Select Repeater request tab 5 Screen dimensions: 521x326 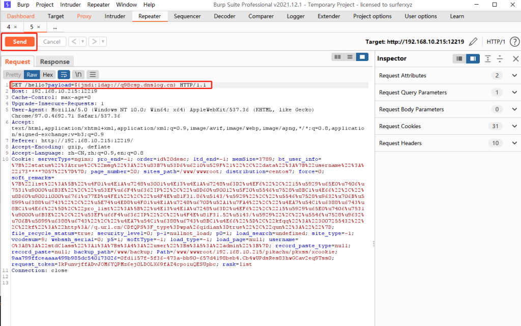pyautogui.click(x=32, y=27)
